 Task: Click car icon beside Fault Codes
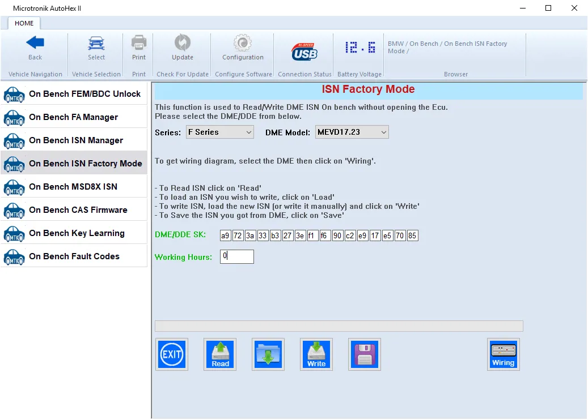coord(14,257)
